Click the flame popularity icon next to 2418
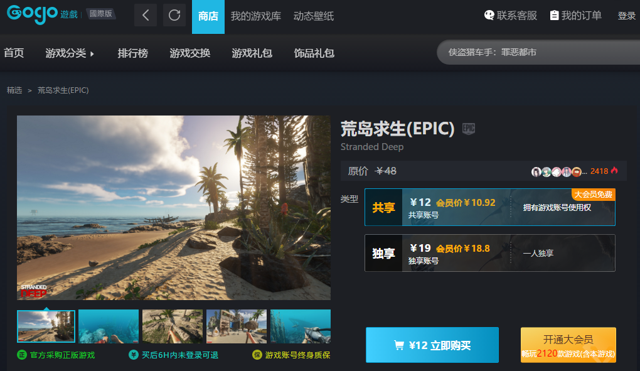 click(x=614, y=171)
